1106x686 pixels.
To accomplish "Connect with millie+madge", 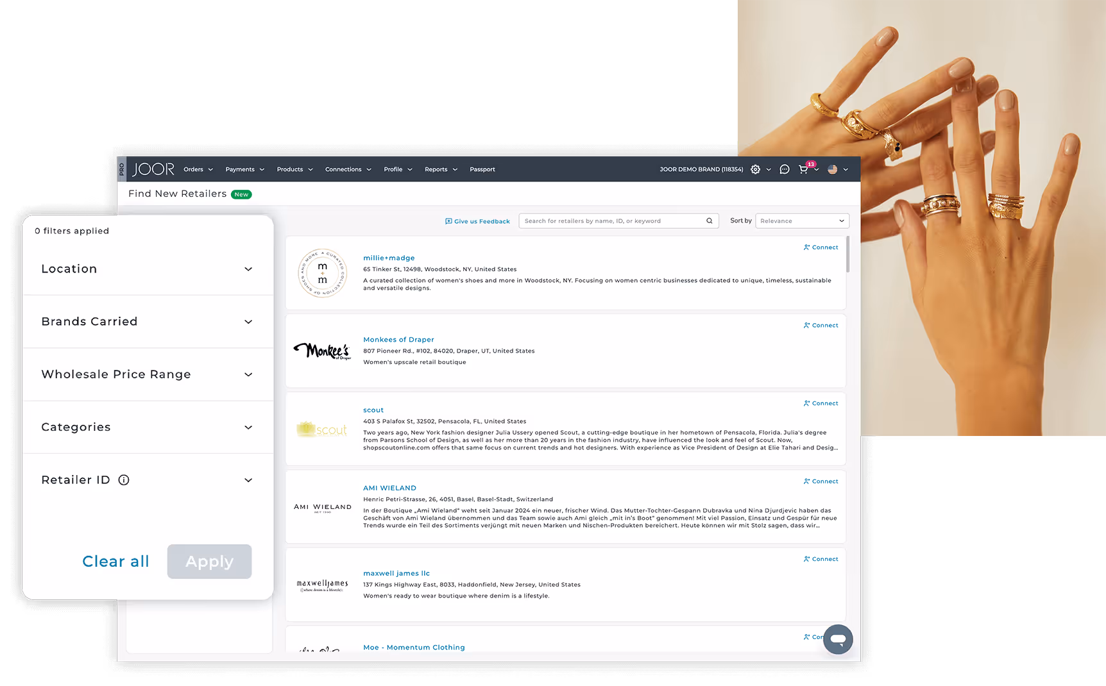I will click(821, 247).
